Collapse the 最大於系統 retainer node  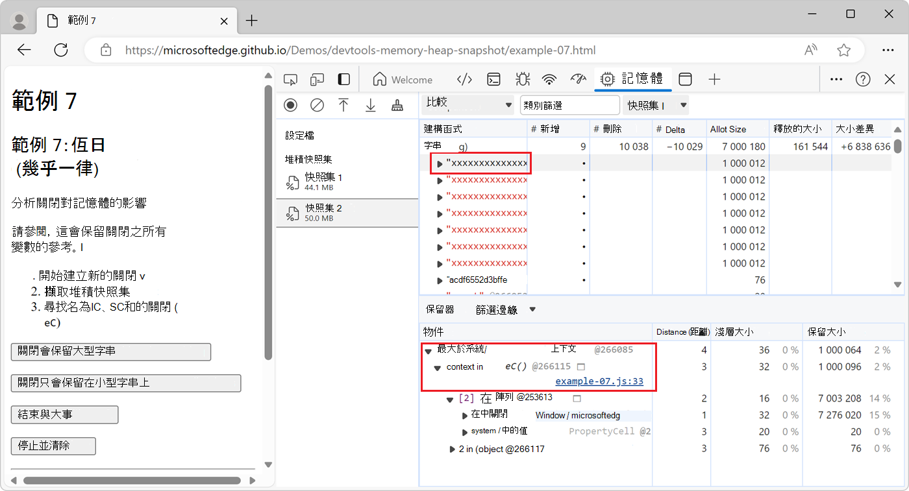coord(427,350)
